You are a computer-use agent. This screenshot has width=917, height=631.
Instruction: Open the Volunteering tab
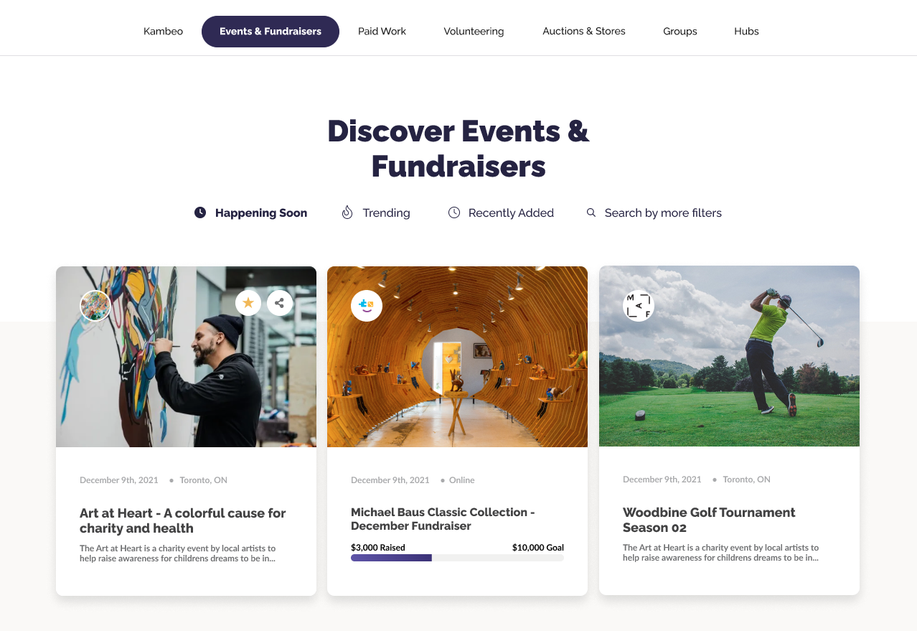pos(474,32)
